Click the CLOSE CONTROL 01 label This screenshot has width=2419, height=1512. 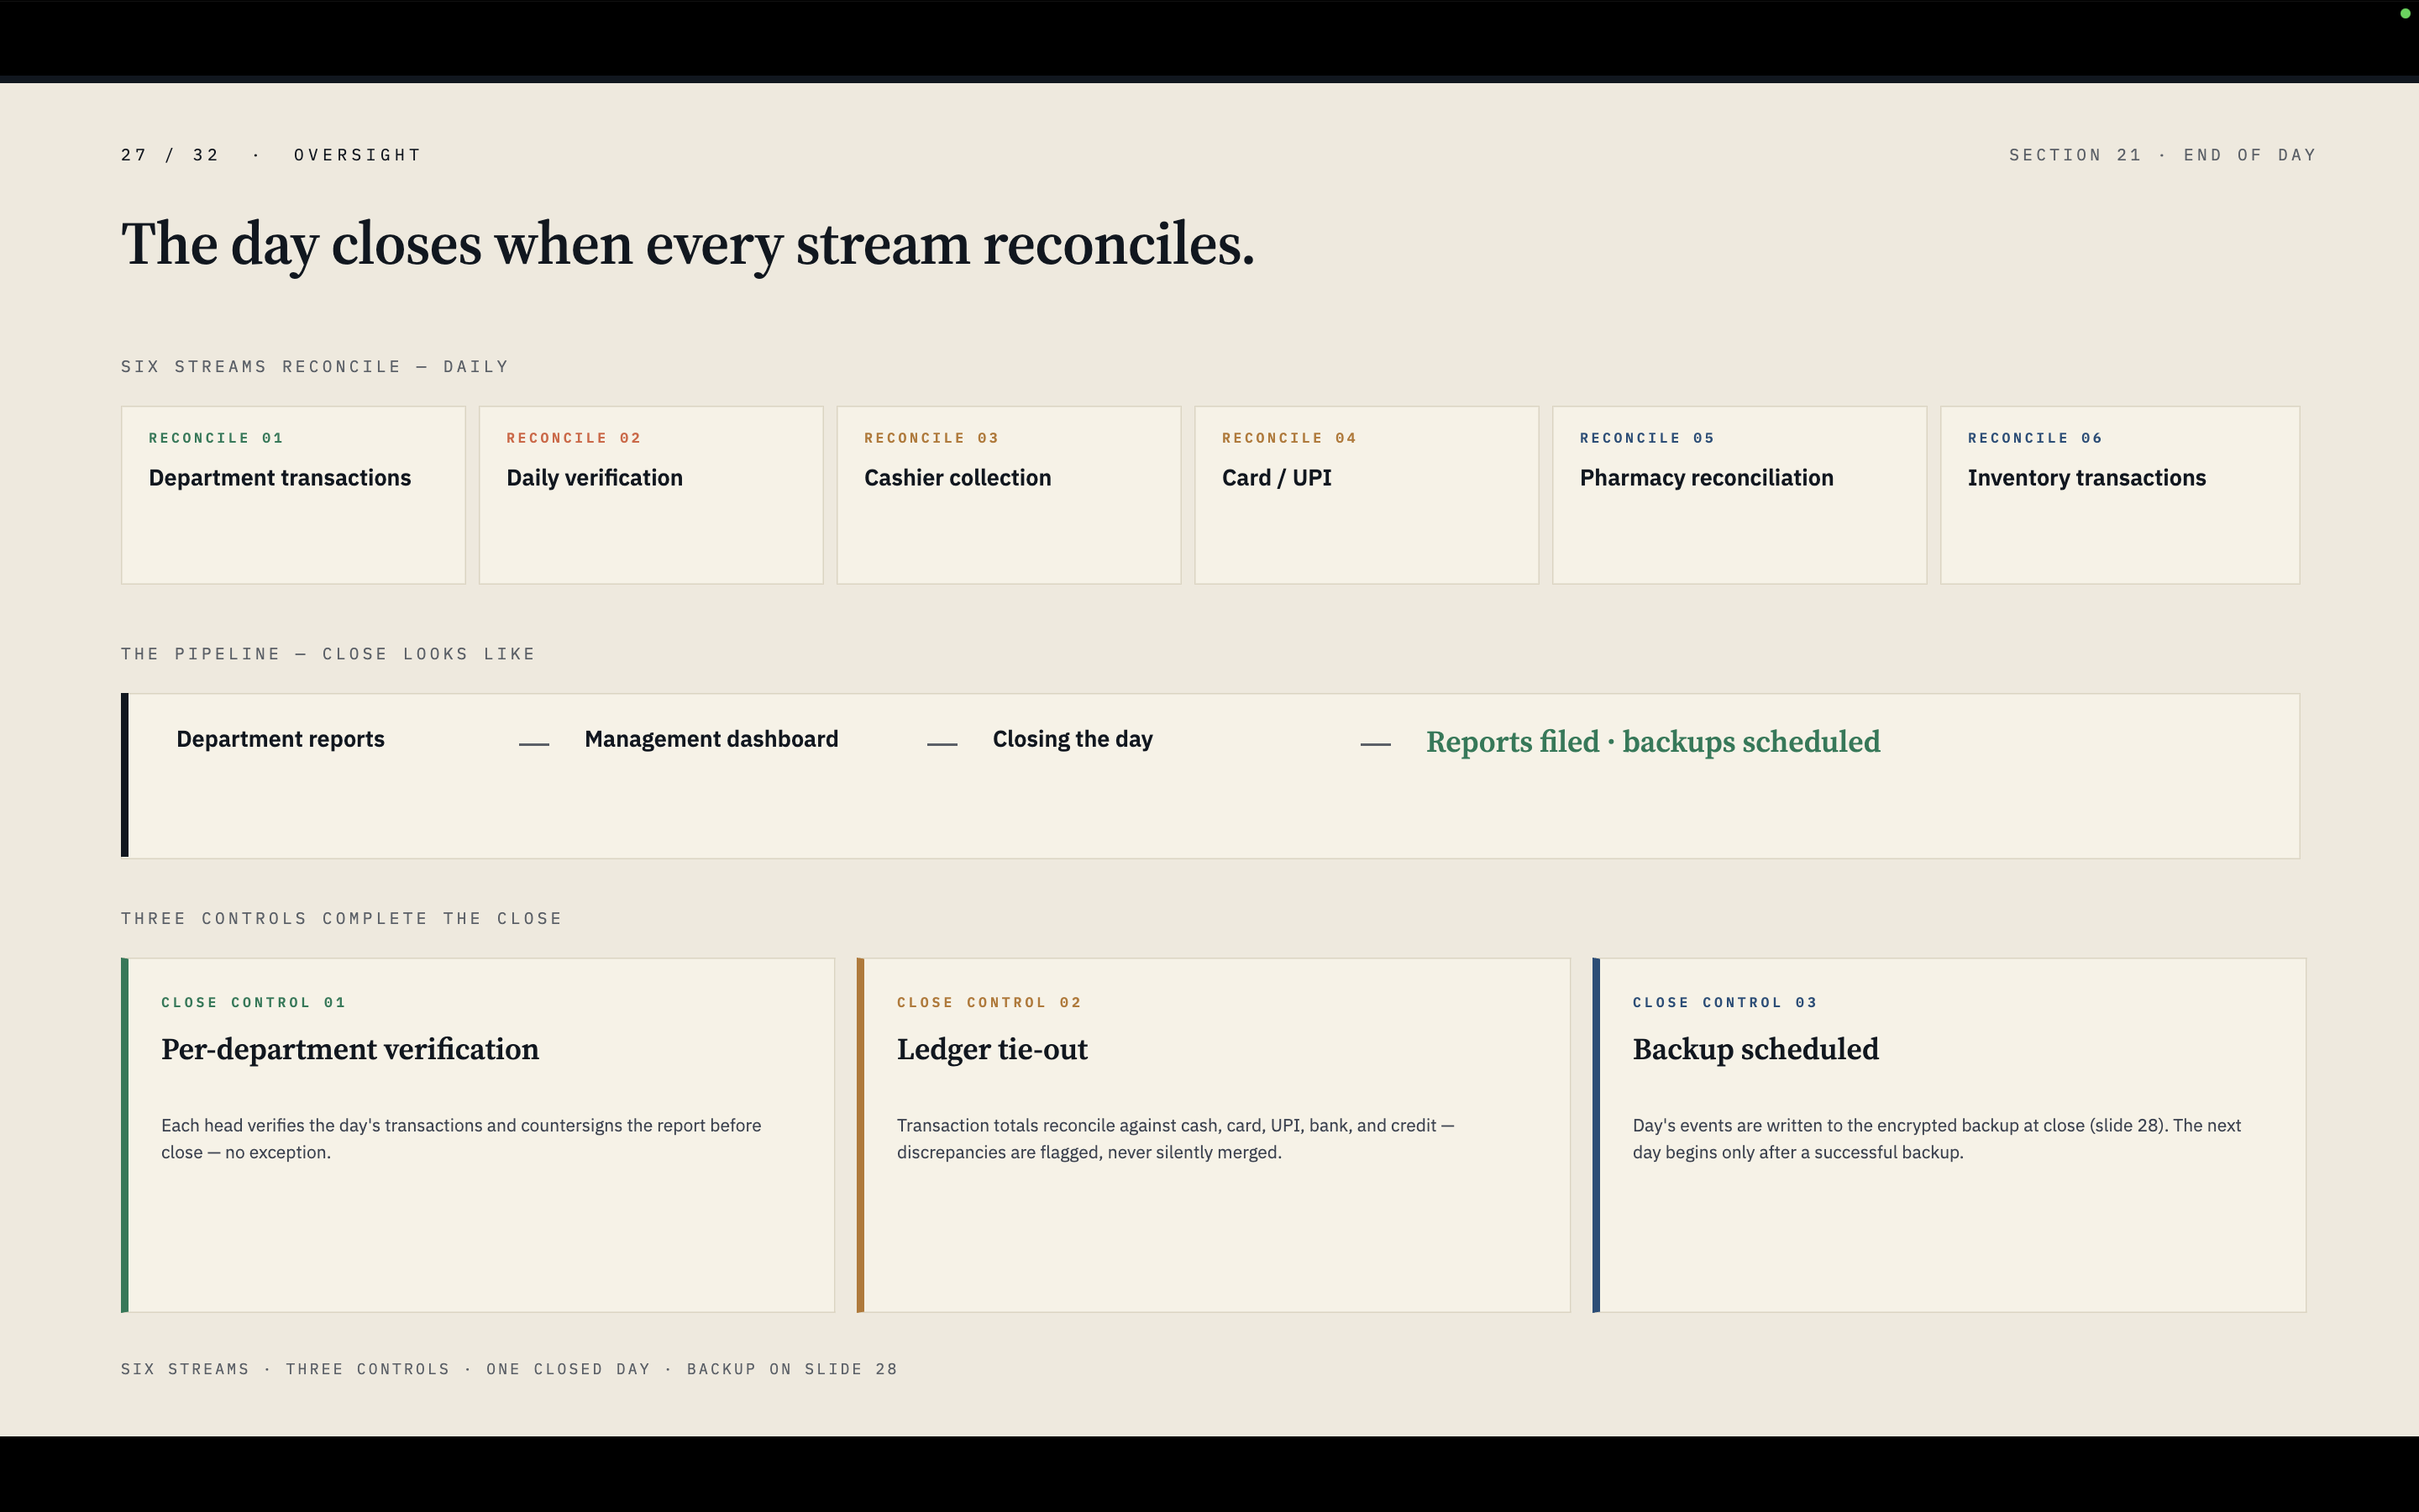[254, 1002]
